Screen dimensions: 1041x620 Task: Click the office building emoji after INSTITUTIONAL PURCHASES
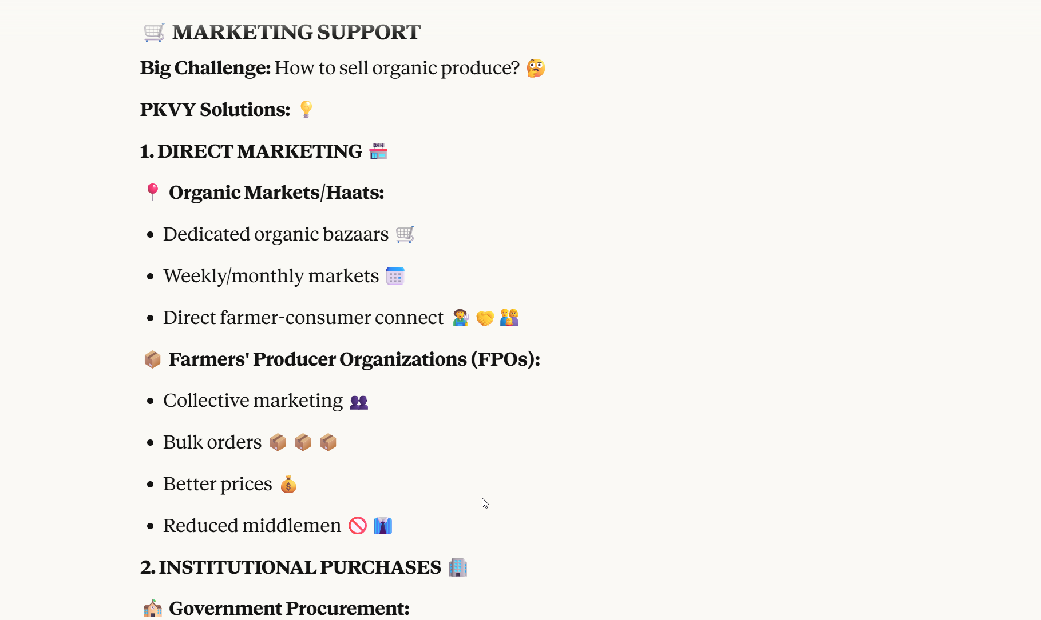click(457, 567)
